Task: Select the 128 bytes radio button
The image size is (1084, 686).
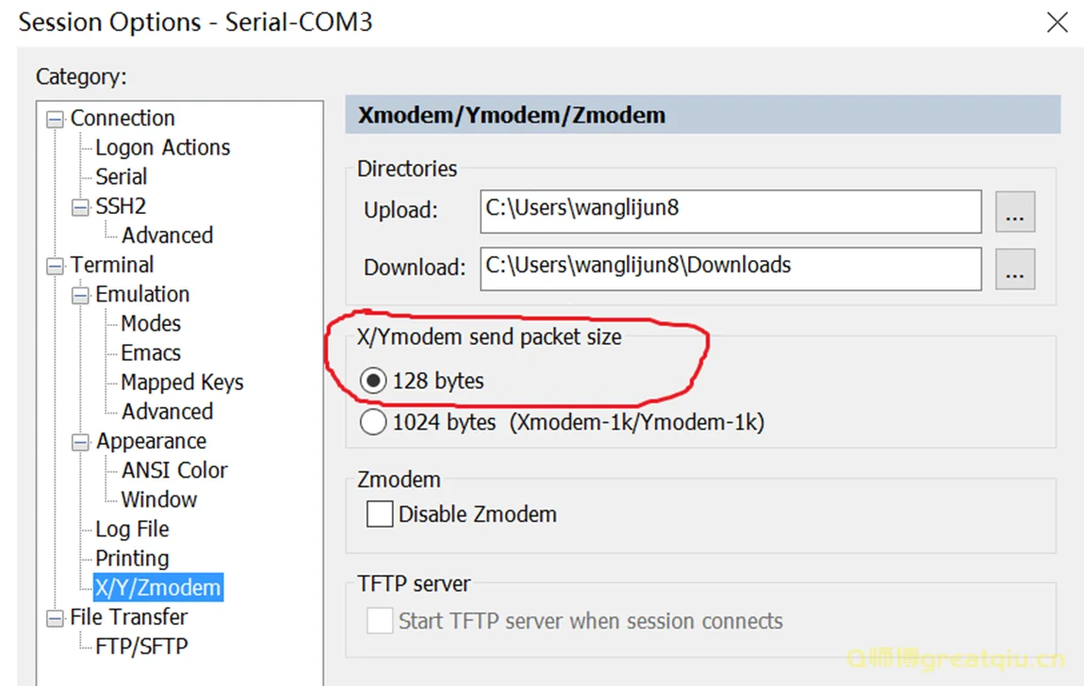Action: [374, 382]
